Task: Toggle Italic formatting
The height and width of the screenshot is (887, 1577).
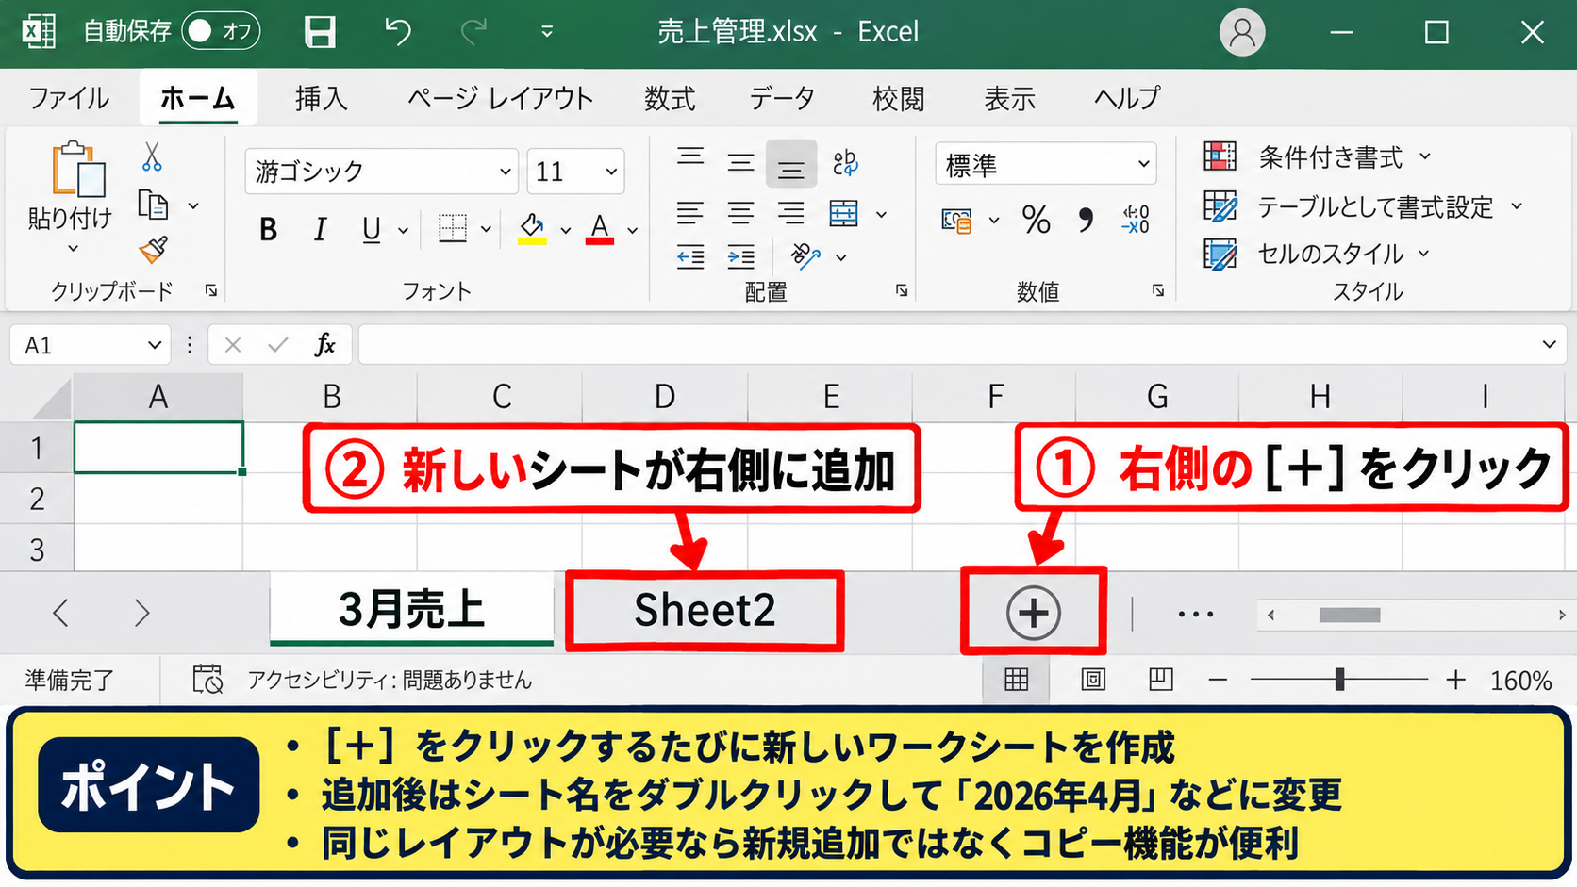Action: 320,229
